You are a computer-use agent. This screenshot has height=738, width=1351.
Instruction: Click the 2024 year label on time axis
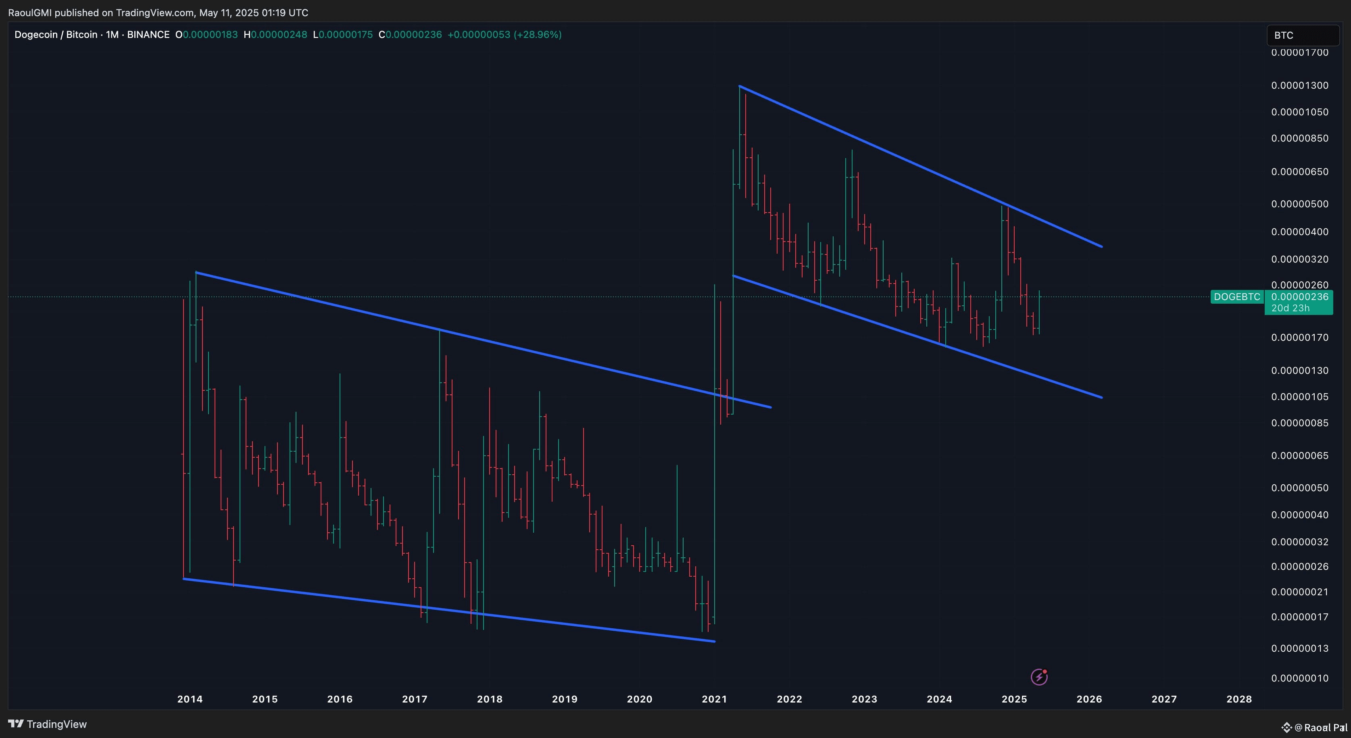coord(939,699)
